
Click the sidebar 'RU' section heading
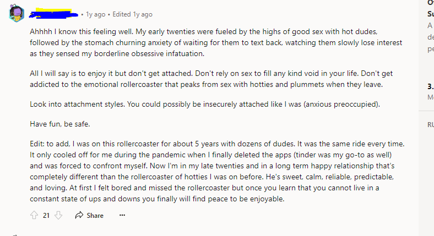click(430, 125)
